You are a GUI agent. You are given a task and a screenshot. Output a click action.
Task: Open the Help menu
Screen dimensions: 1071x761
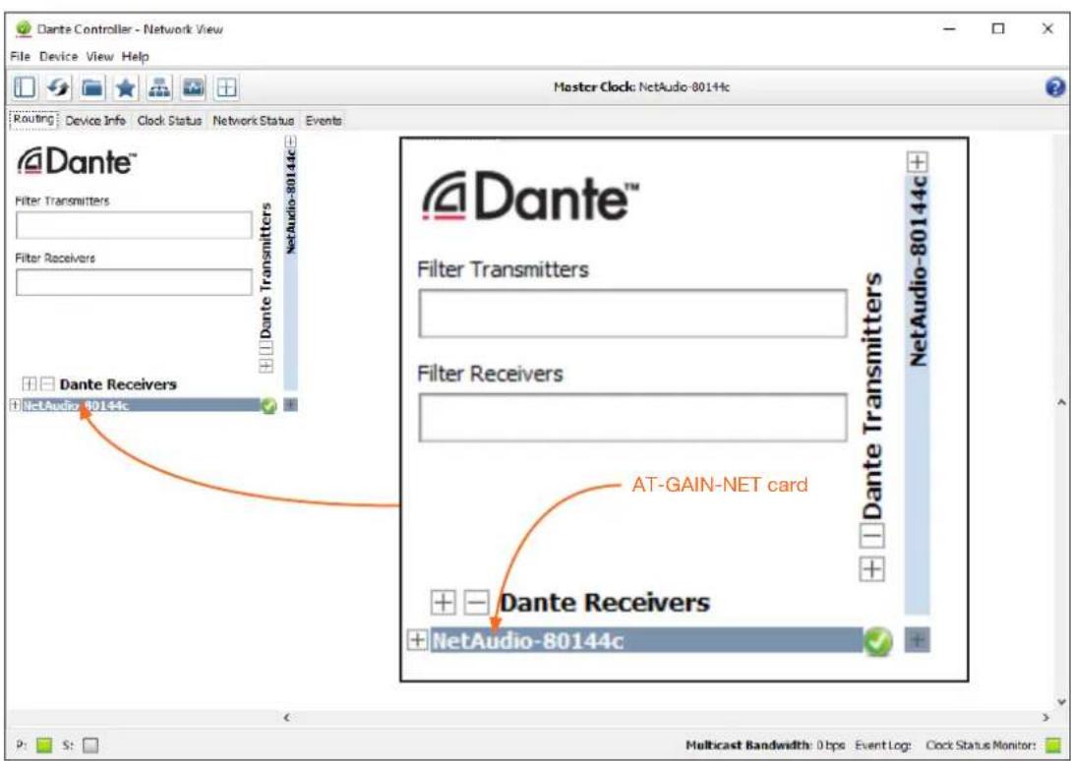pos(136,57)
